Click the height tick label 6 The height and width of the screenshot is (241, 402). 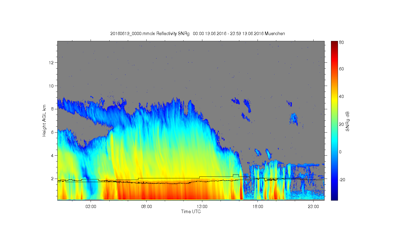coord(53,132)
